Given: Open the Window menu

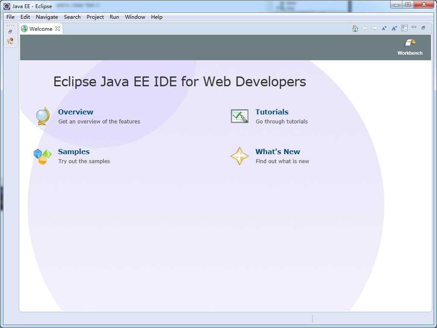Looking at the screenshot, I should 135,17.
